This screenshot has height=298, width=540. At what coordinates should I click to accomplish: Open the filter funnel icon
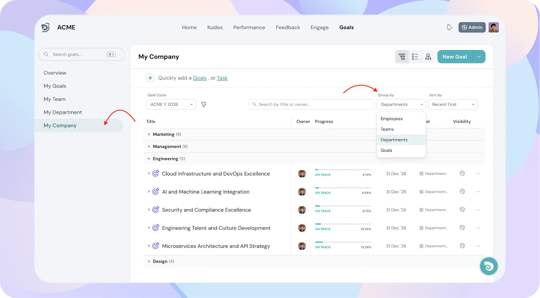[x=204, y=104]
